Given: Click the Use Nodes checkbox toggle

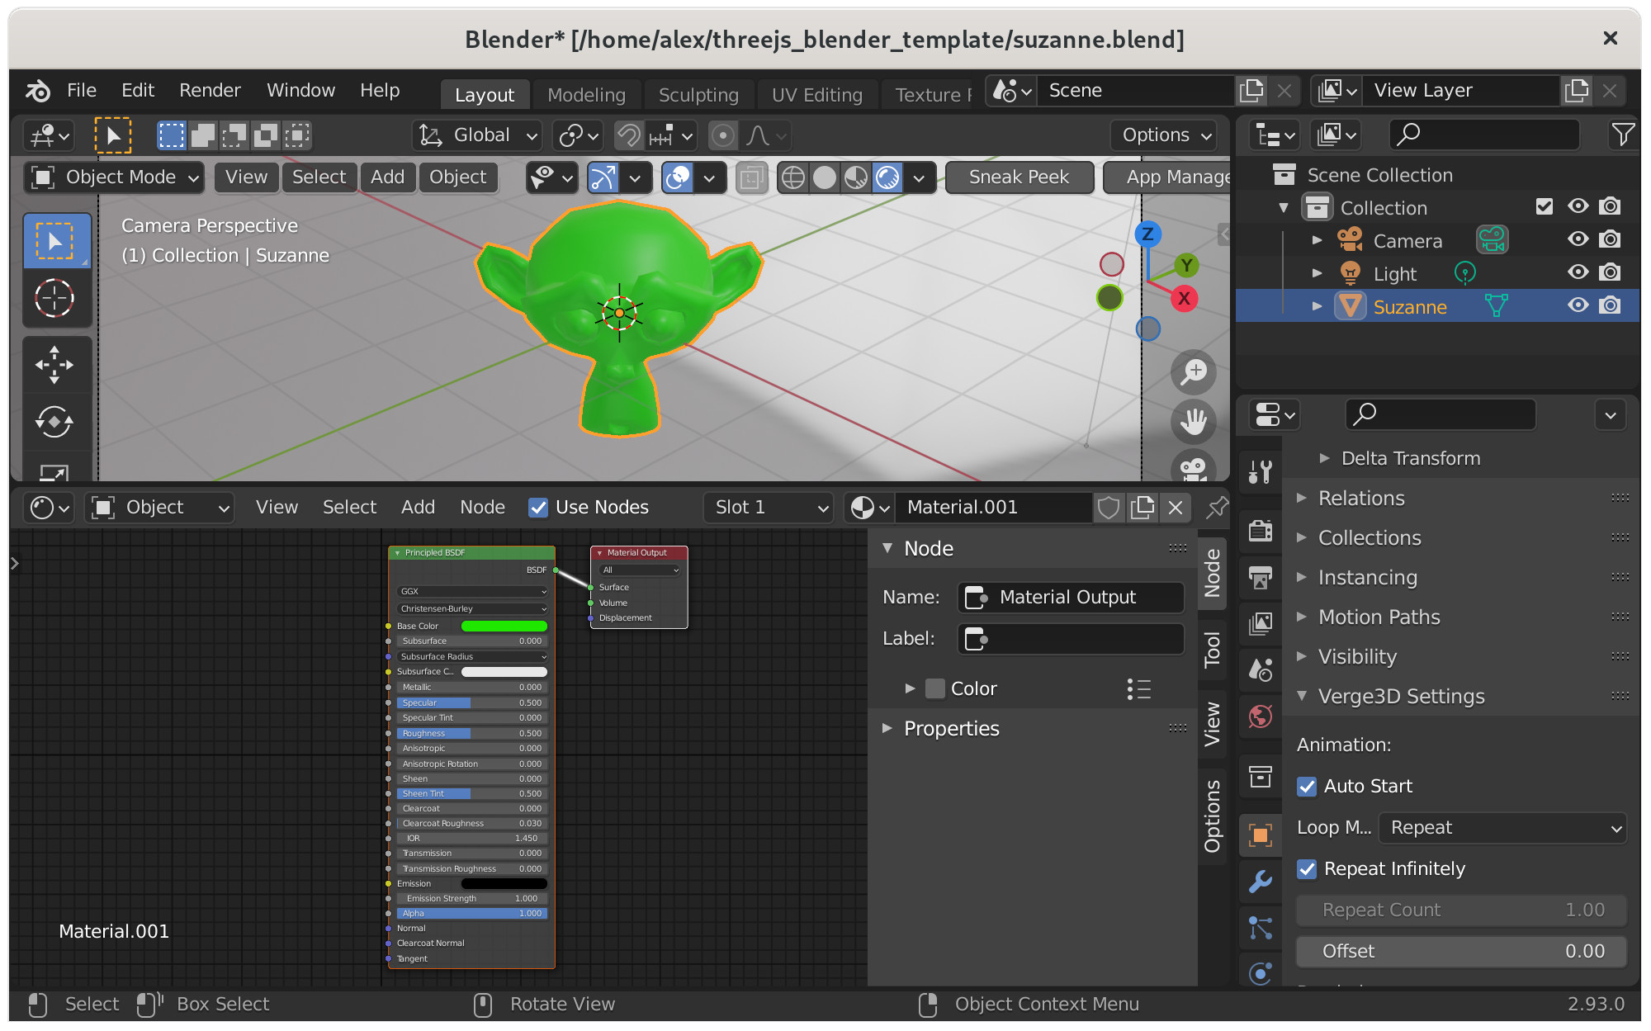Looking at the screenshot, I should tap(537, 508).
